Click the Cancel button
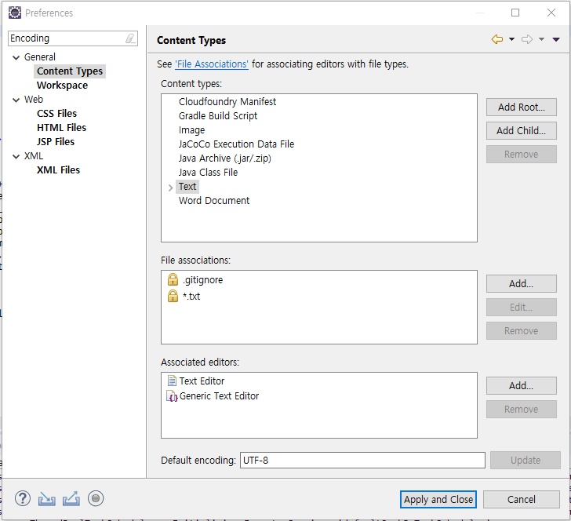The width and height of the screenshot is (571, 521). 522,500
